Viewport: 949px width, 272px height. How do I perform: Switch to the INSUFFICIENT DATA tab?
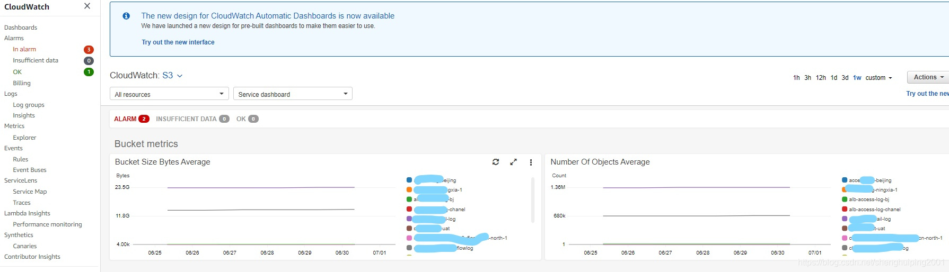(192, 119)
